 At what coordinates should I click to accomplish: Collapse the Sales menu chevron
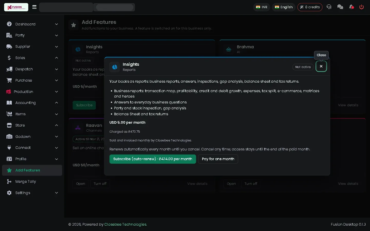coord(57,58)
